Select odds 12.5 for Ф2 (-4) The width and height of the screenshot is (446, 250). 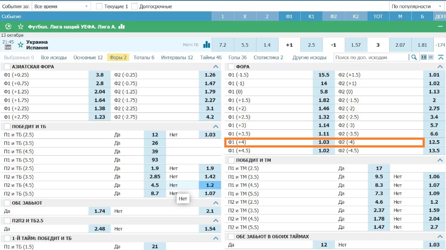pos(434,142)
